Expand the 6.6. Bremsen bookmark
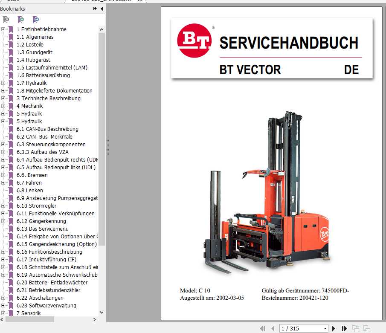Viewport: 386px width, 333px height. [x=3, y=175]
